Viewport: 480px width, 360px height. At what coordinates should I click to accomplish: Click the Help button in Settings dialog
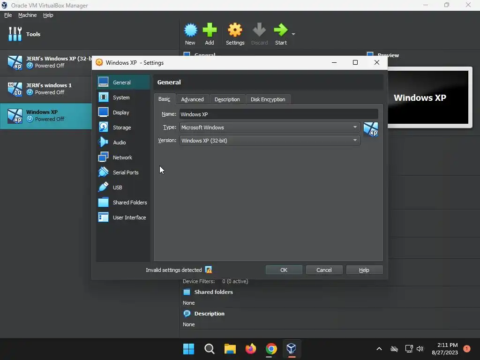(364, 270)
